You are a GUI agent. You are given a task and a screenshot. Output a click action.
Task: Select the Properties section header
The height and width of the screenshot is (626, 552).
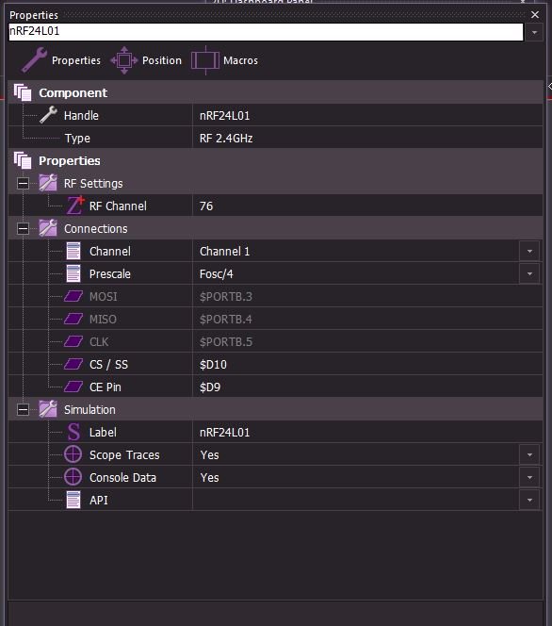[70, 160]
